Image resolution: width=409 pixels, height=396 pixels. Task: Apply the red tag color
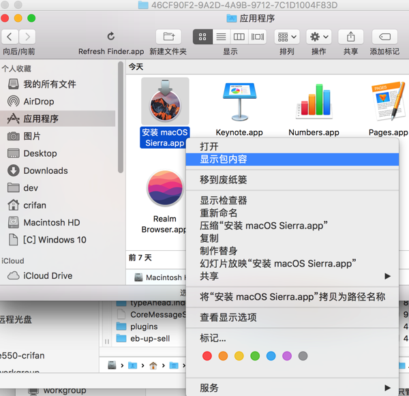point(207,356)
